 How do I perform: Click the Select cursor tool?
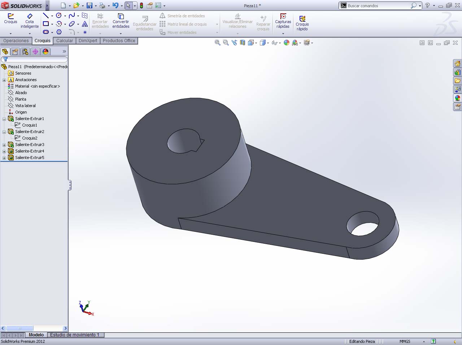128,5
